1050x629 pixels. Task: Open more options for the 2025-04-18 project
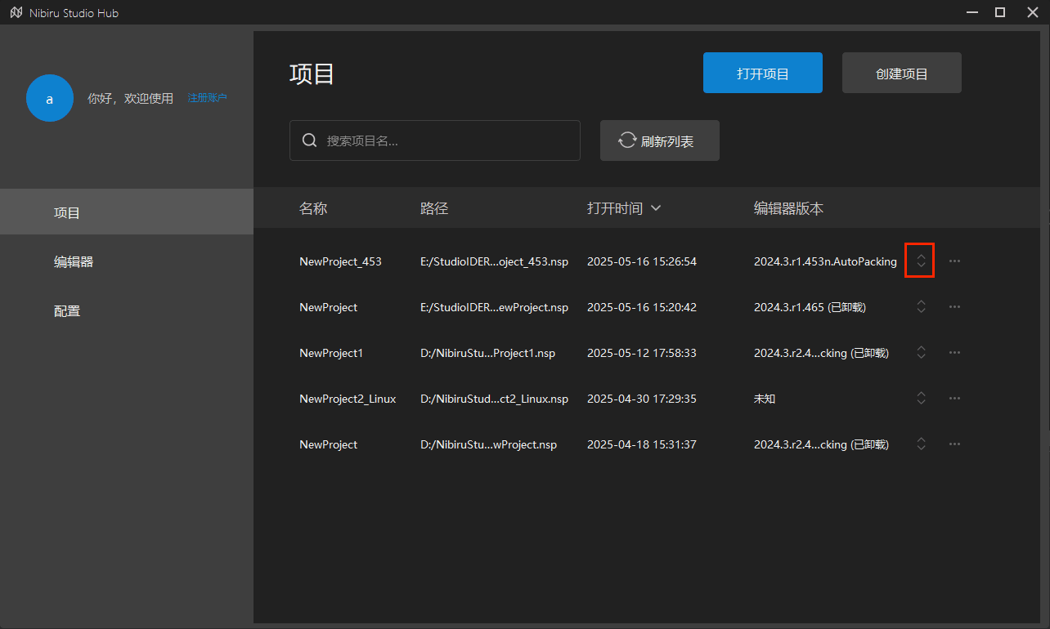click(x=954, y=444)
